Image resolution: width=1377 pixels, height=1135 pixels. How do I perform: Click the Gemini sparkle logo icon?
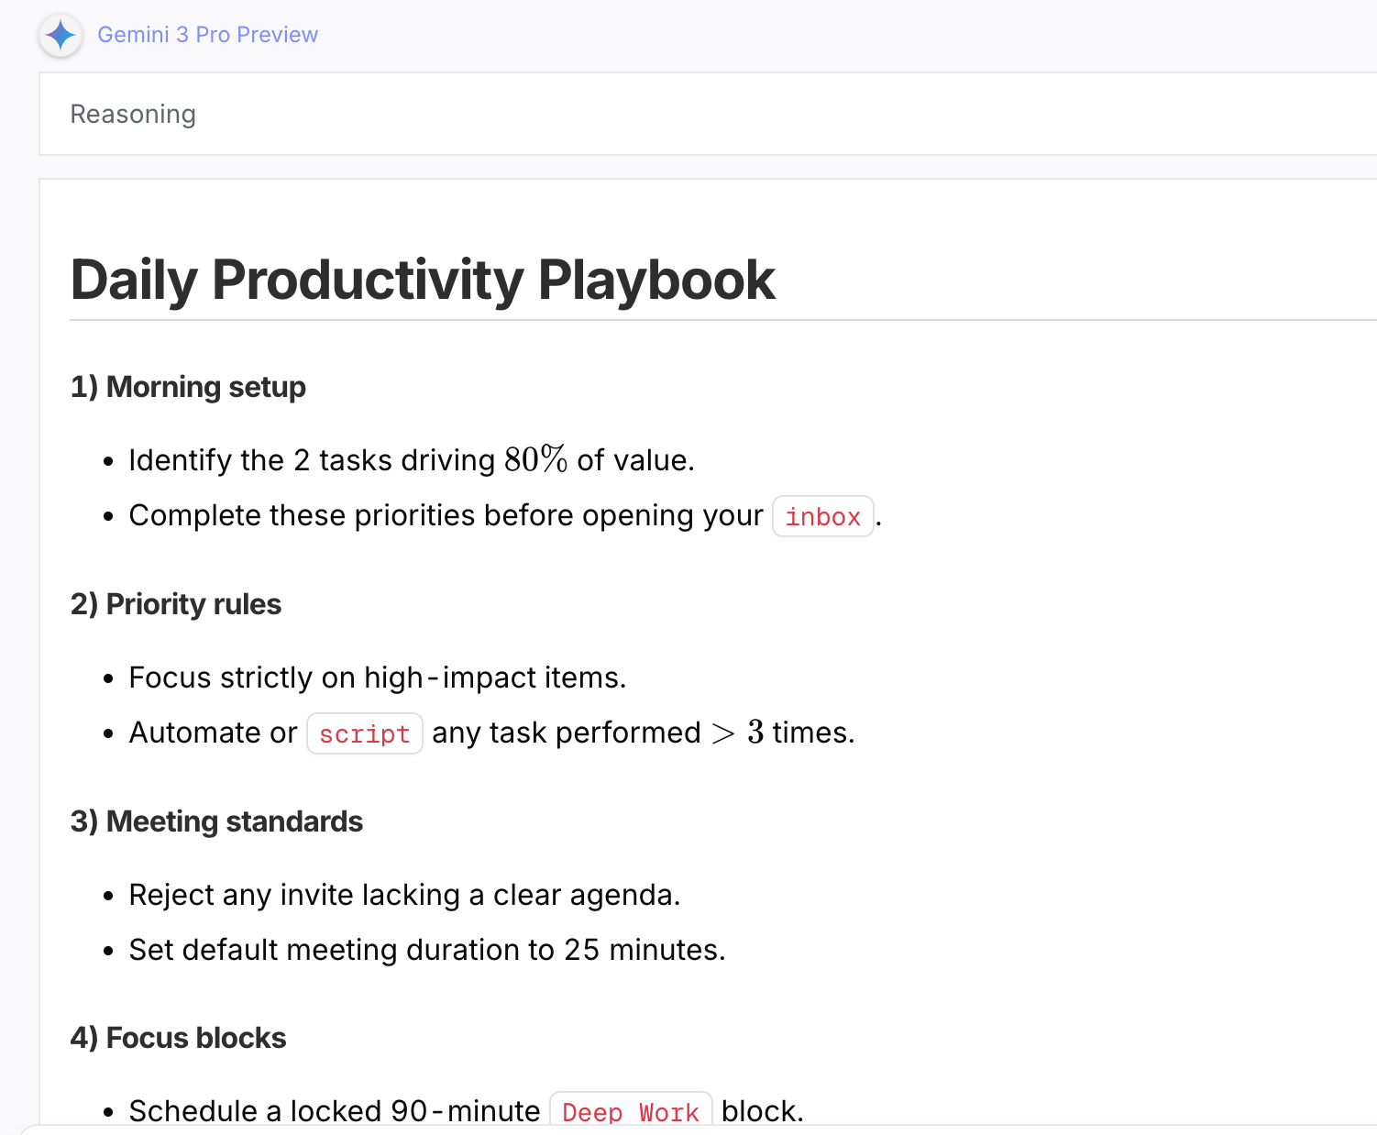(61, 36)
